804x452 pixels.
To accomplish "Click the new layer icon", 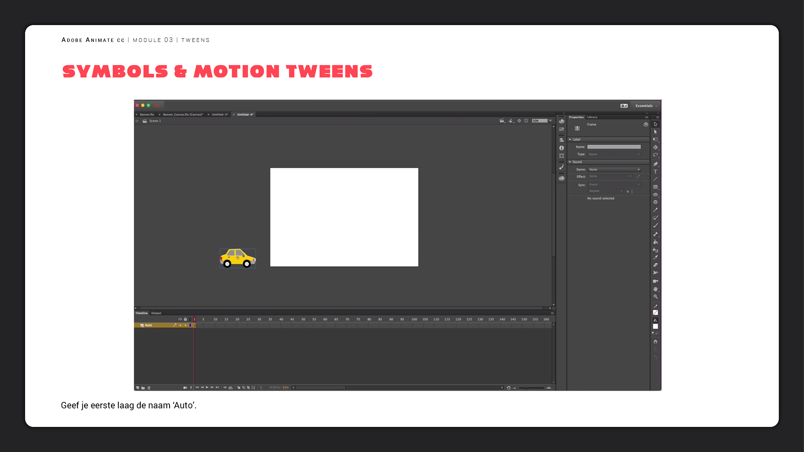I will click(x=137, y=388).
